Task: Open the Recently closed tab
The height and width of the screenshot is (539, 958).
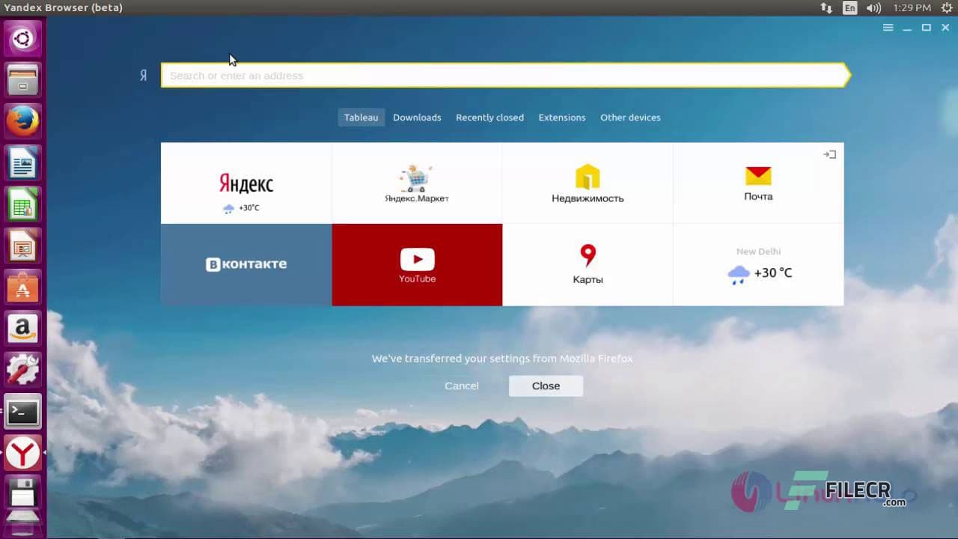Action: coord(489,117)
